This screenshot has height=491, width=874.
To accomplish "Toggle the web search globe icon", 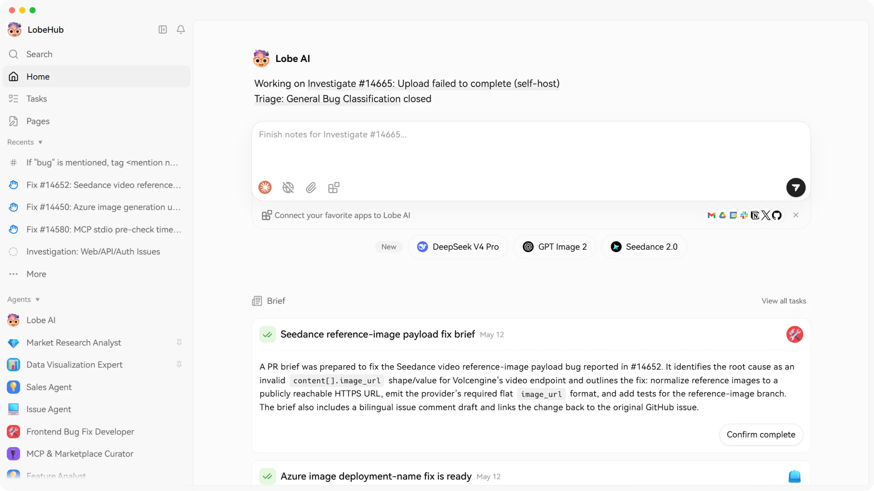I will (x=288, y=187).
